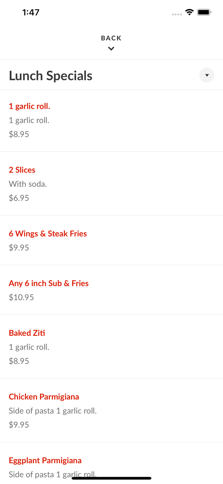Open 6 Wings & Steak Fries item

click(x=48, y=234)
